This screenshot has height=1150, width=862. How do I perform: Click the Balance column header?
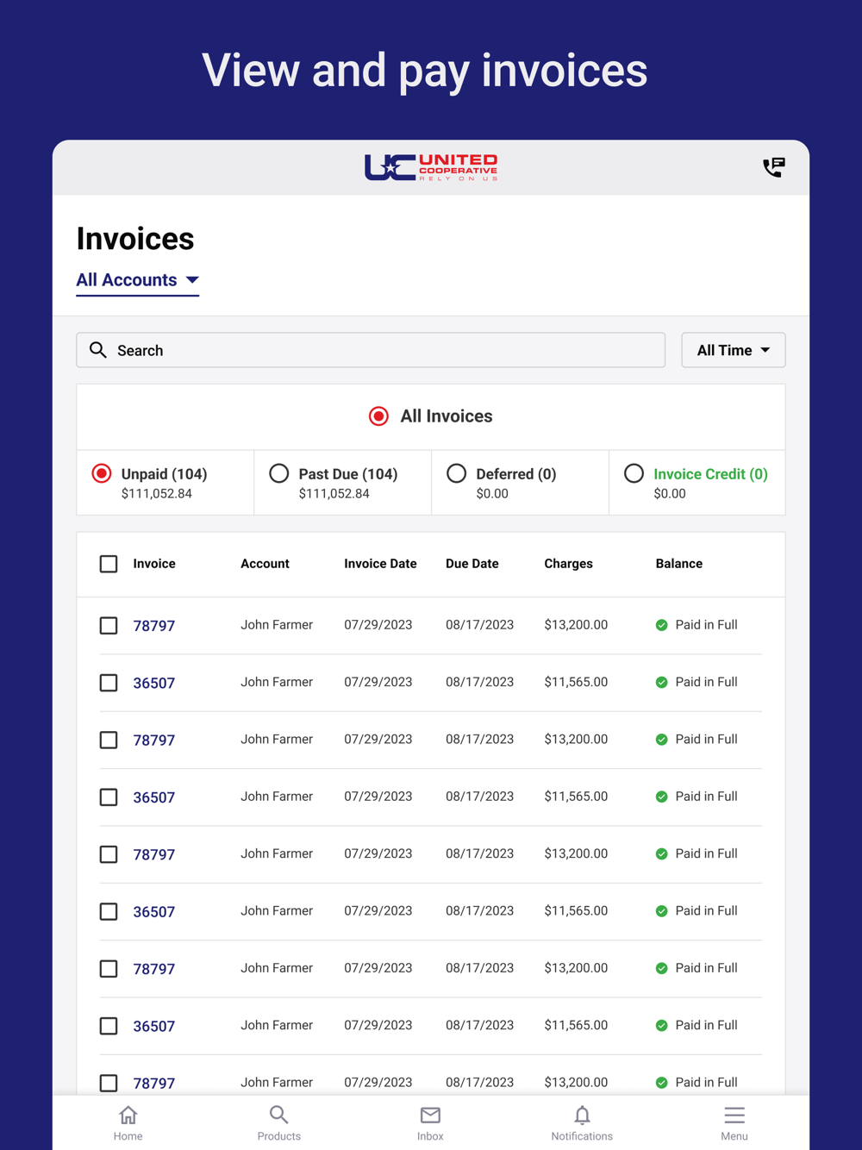pos(679,564)
